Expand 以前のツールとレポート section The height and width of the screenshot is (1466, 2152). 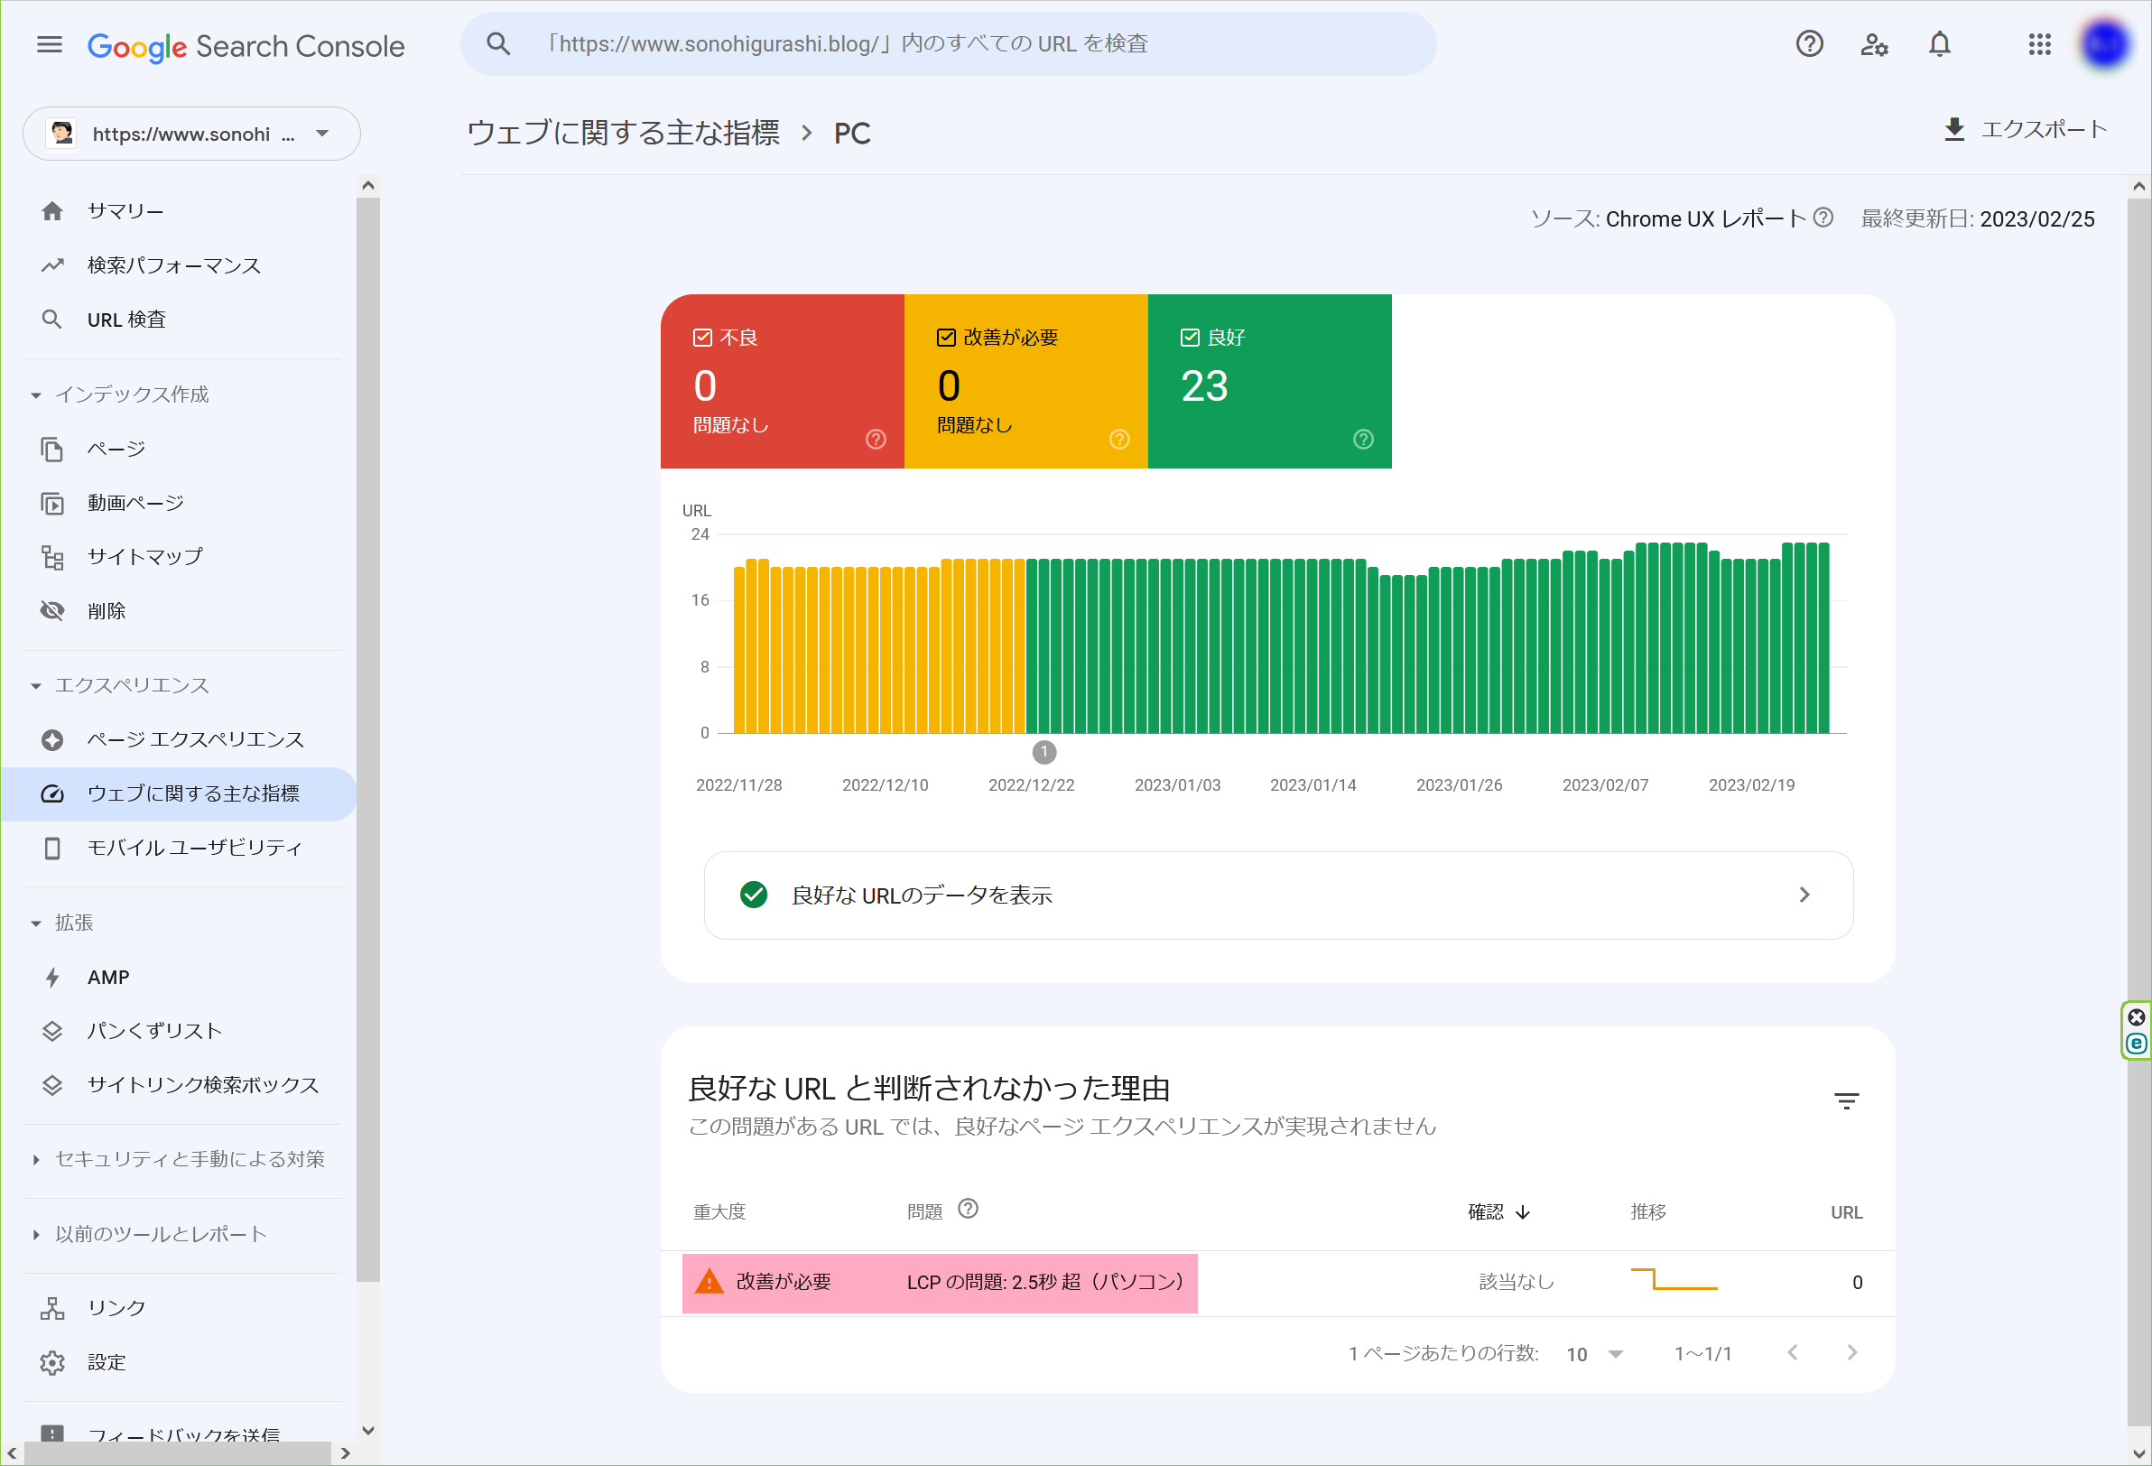click(x=35, y=1235)
